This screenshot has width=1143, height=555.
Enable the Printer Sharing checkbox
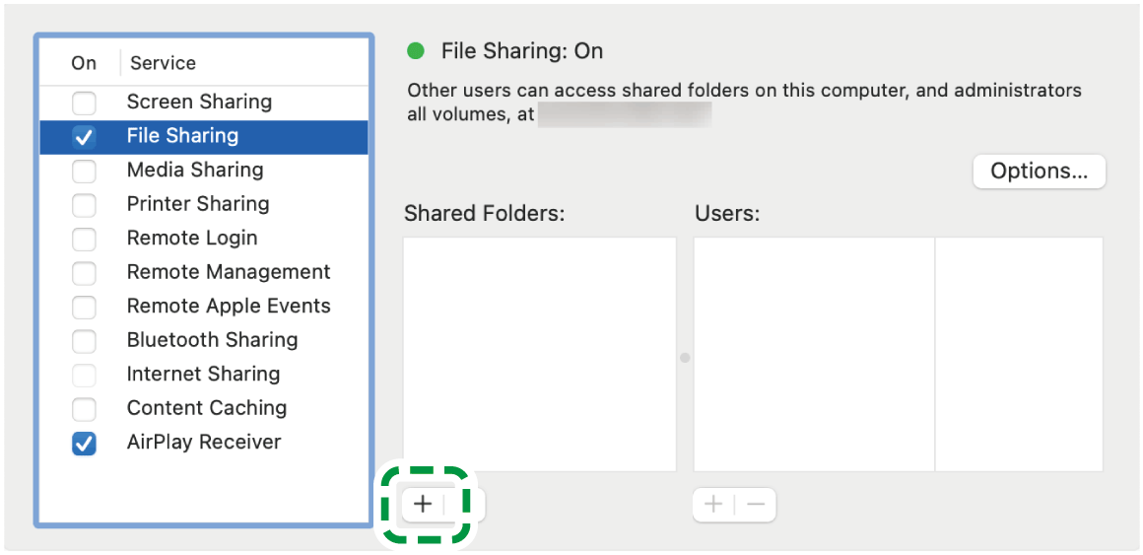[85, 205]
